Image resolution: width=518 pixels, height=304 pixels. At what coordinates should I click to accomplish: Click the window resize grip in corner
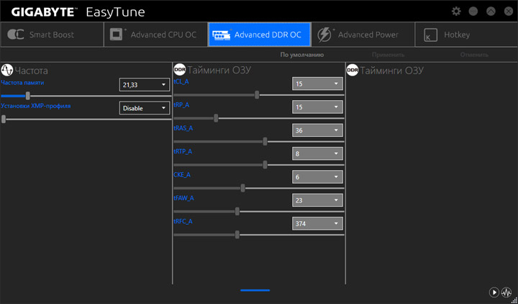[x=514, y=300]
